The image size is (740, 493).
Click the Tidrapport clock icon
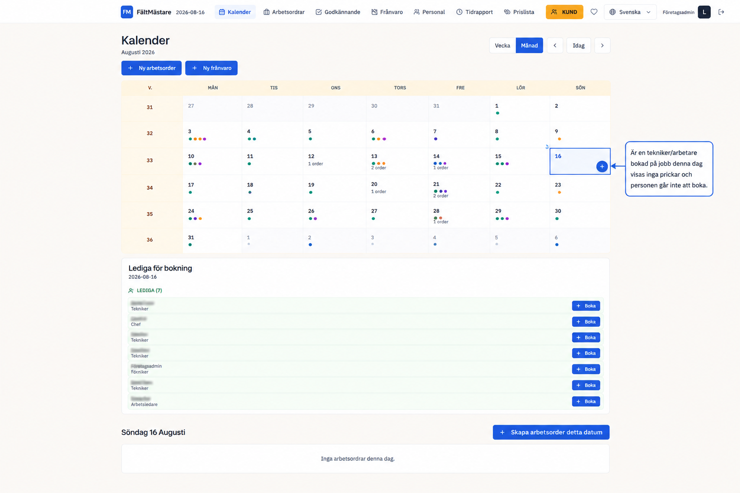[x=459, y=12]
